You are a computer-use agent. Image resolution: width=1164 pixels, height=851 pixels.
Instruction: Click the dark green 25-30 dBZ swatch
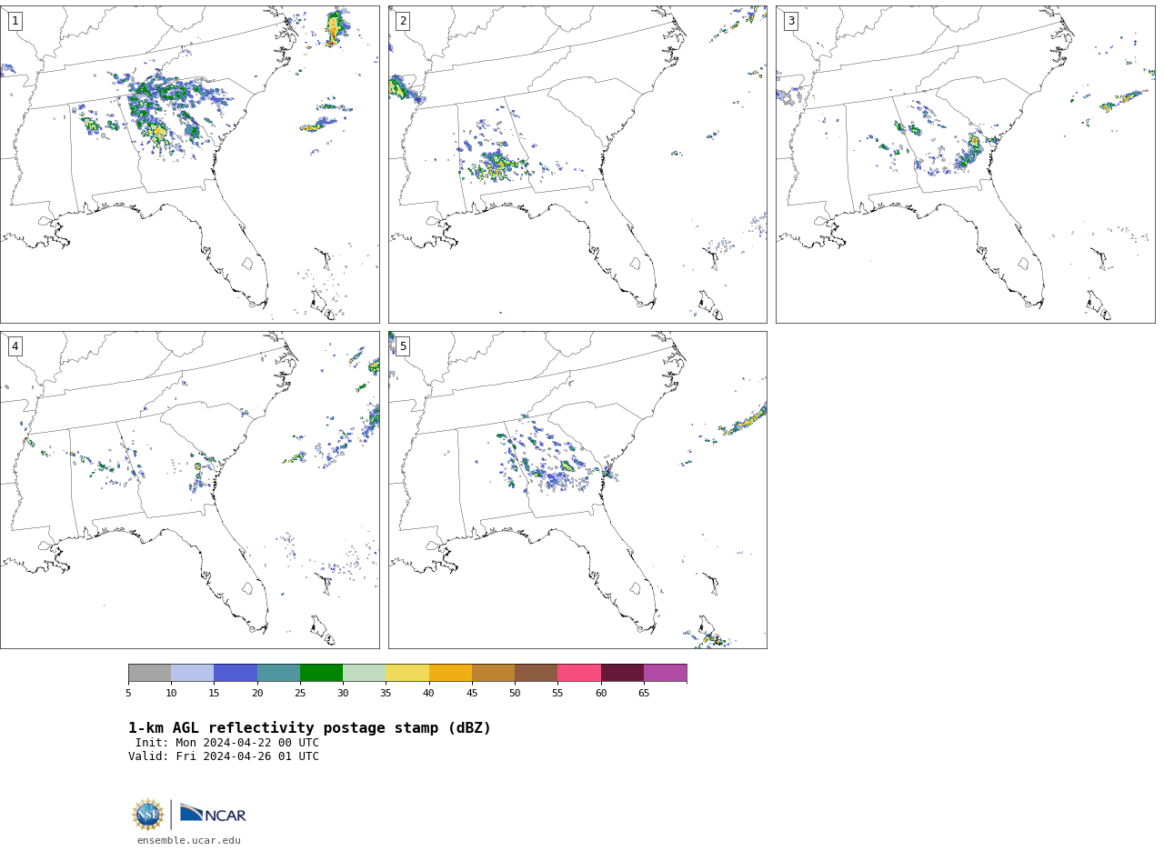tap(321, 673)
